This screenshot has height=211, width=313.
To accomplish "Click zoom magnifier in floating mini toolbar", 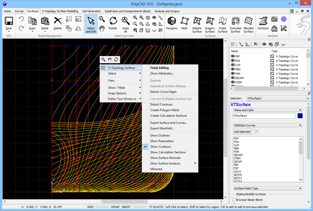I will tap(103, 59).
